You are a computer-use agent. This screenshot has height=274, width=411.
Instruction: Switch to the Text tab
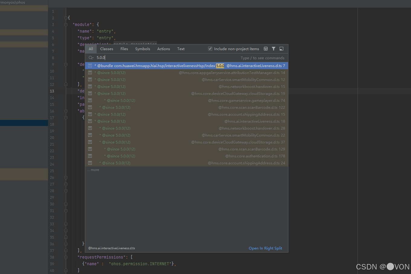coord(181,49)
